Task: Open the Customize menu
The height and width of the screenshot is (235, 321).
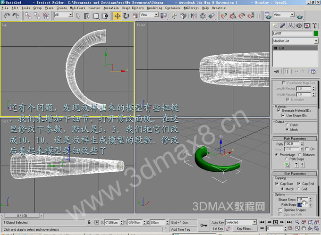Action: pos(173,8)
